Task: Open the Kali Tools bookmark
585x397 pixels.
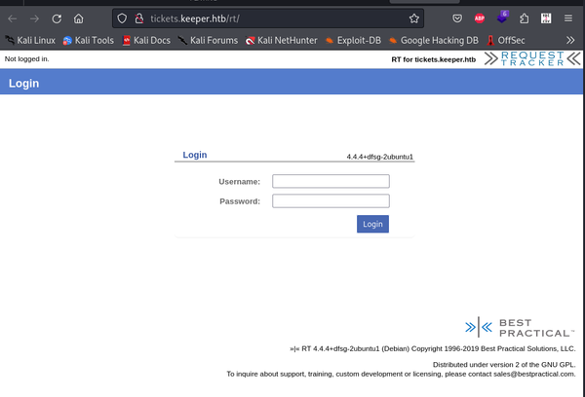Action: [x=89, y=40]
